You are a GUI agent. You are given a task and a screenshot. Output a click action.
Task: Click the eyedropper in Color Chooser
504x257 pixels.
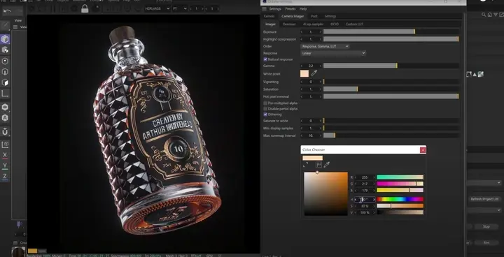[327, 165]
